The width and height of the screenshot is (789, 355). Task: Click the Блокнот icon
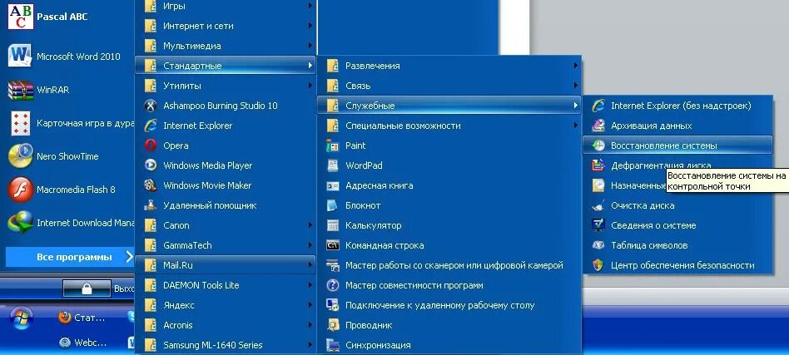tap(333, 205)
